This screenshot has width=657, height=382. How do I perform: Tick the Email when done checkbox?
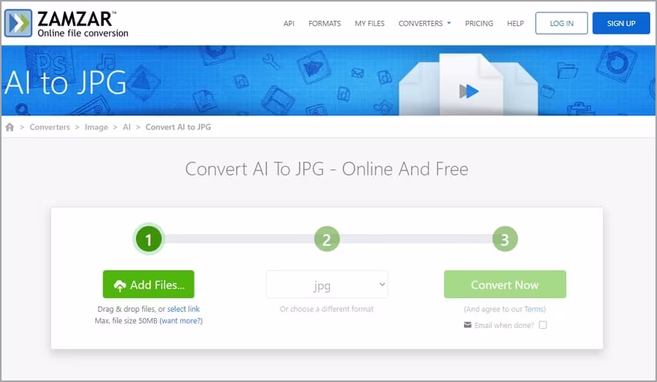coord(543,325)
